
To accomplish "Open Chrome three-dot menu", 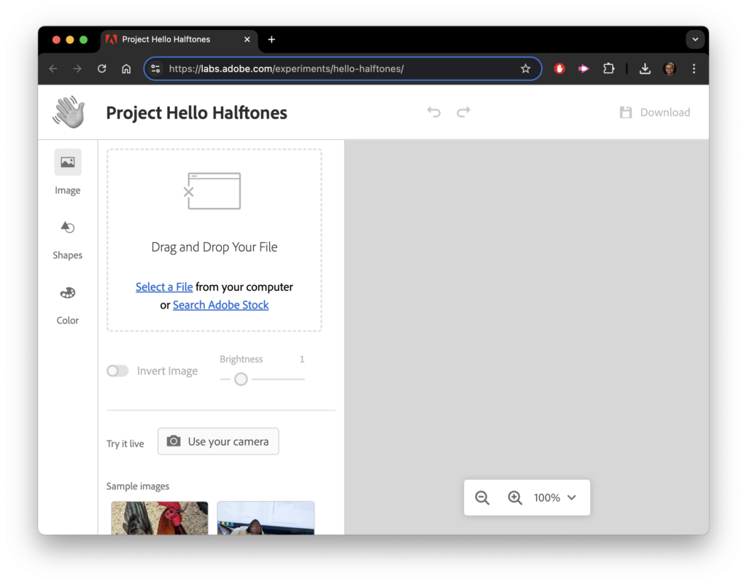I will pos(694,69).
